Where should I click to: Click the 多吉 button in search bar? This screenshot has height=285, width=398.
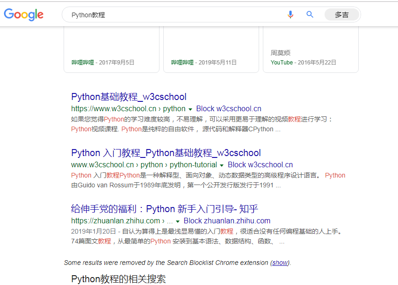tap(342, 14)
